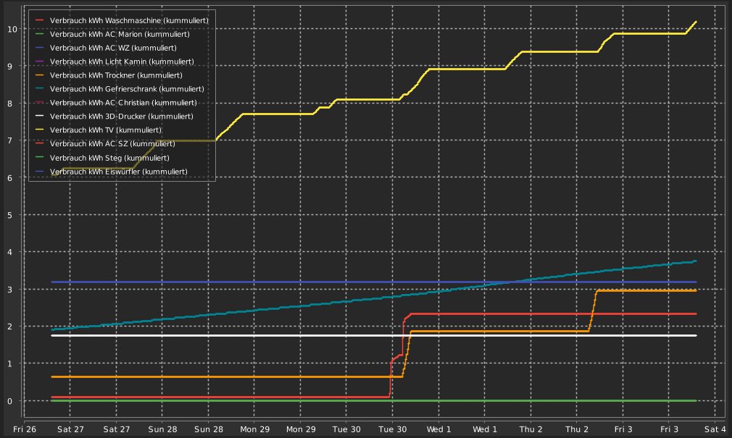Select the 'Verbrauch kWh Trockner (kummuliert)' legend text

tap(116, 75)
